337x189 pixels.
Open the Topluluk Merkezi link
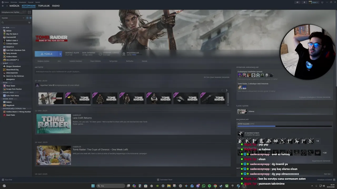(x=76, y=61)
